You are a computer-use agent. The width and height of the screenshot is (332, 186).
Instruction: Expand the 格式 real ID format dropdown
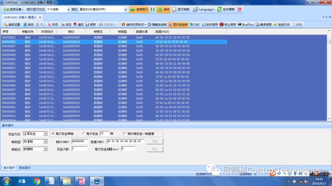click(x=125, y=9)
